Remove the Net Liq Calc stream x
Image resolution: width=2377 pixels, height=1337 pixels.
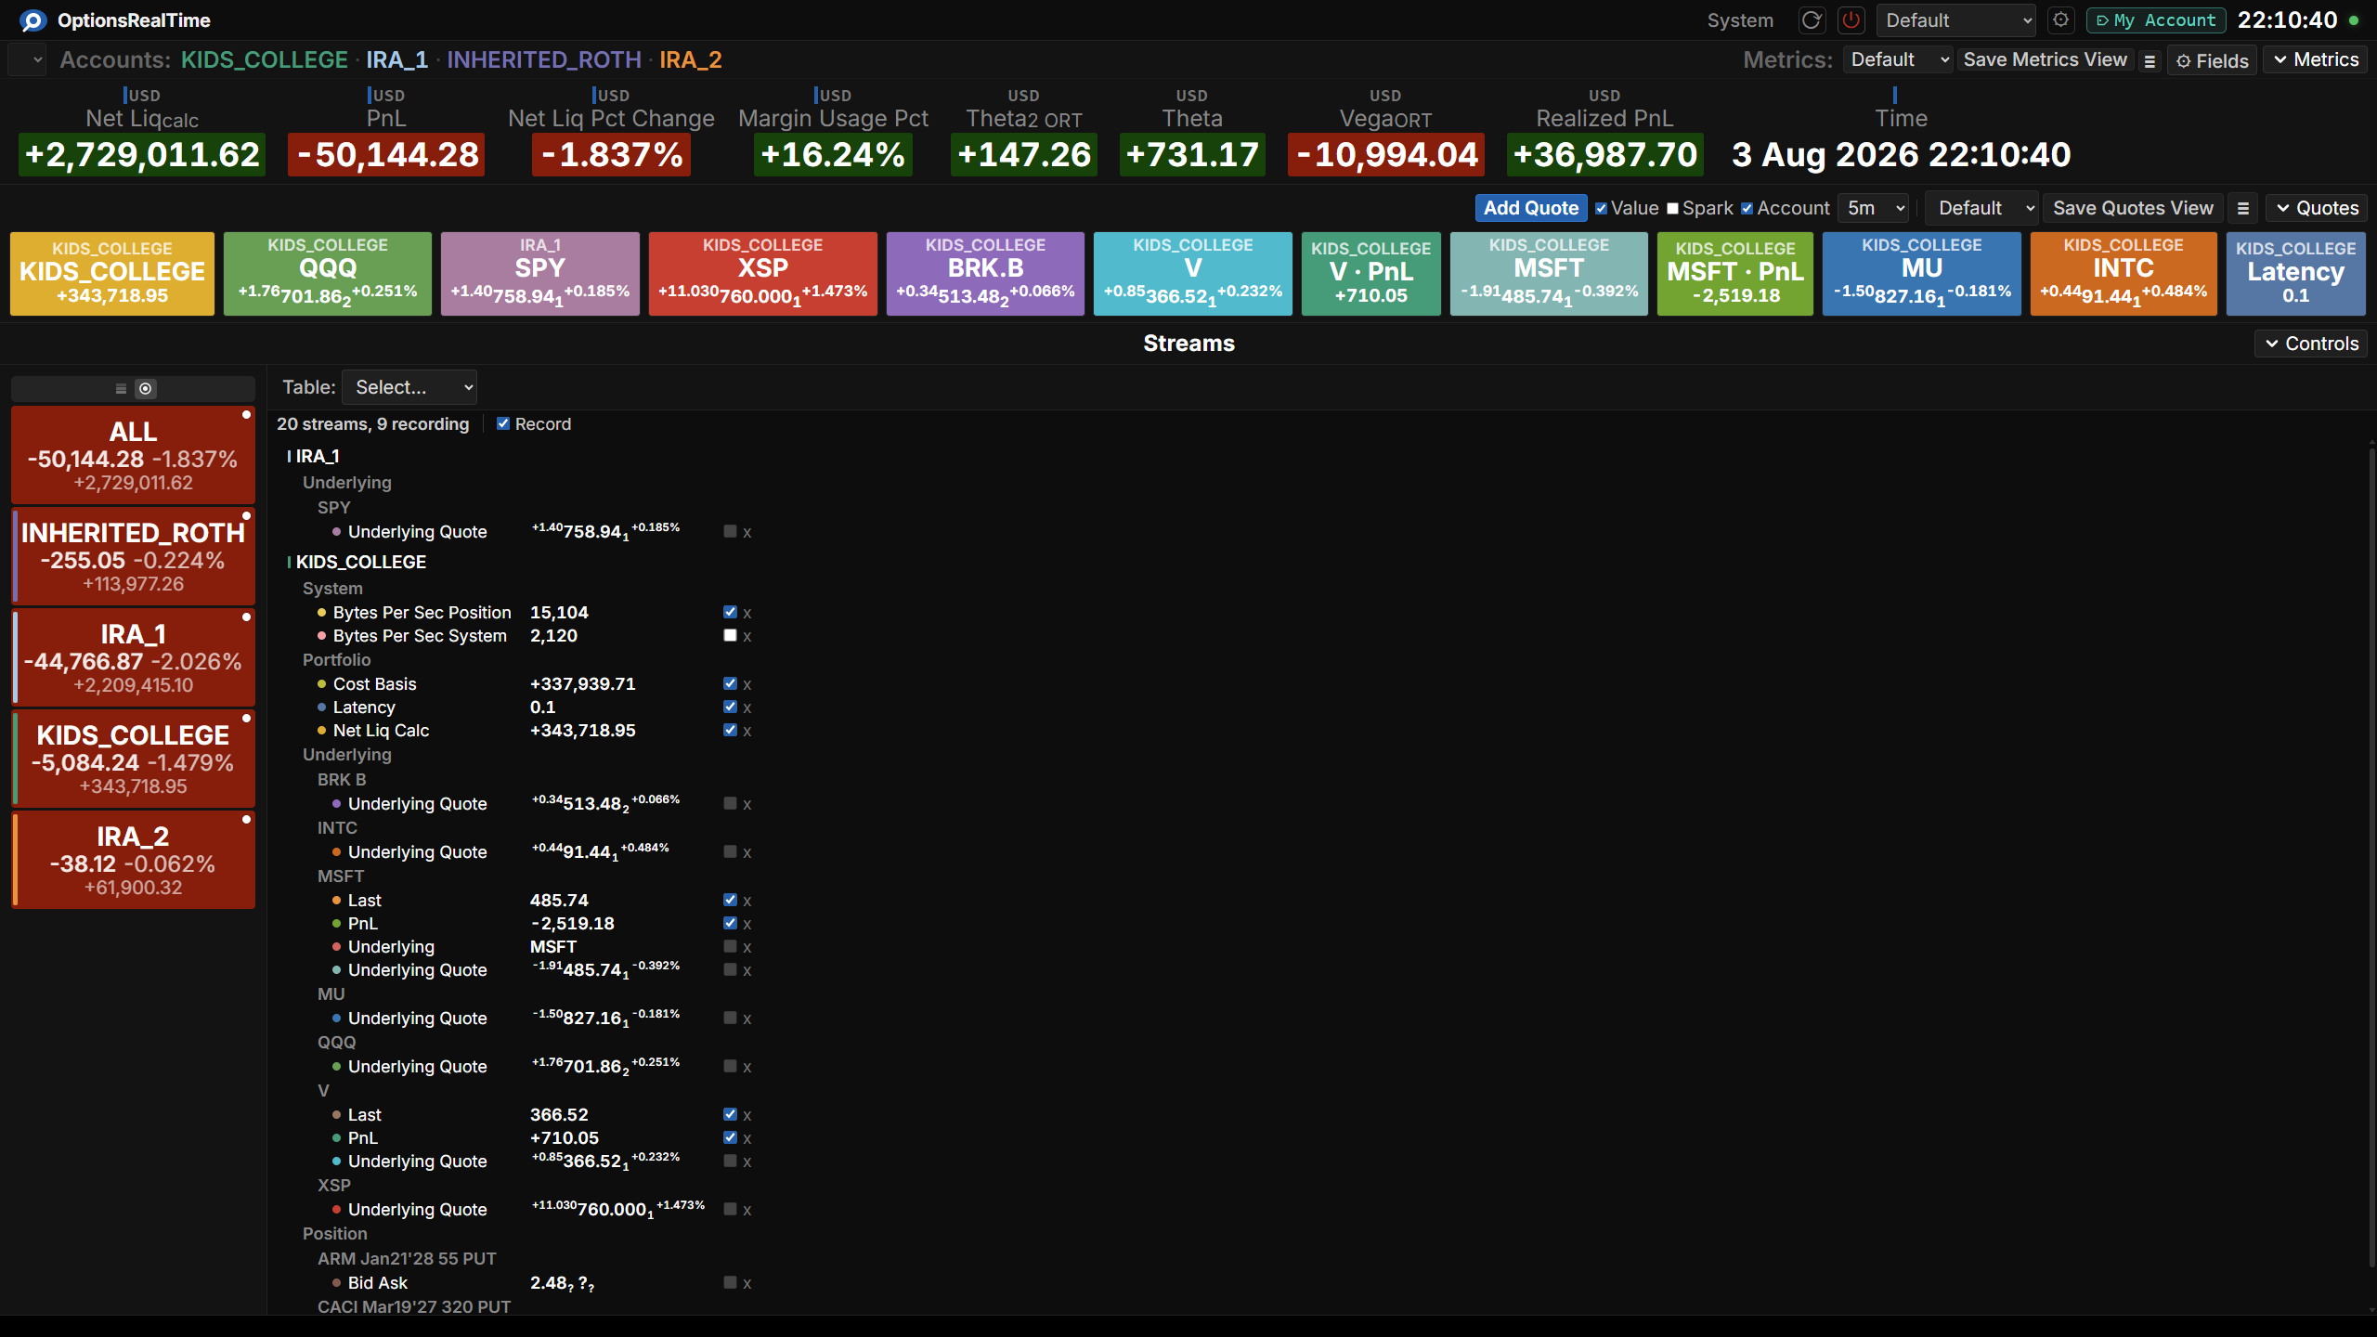click(x=747, y=732)
